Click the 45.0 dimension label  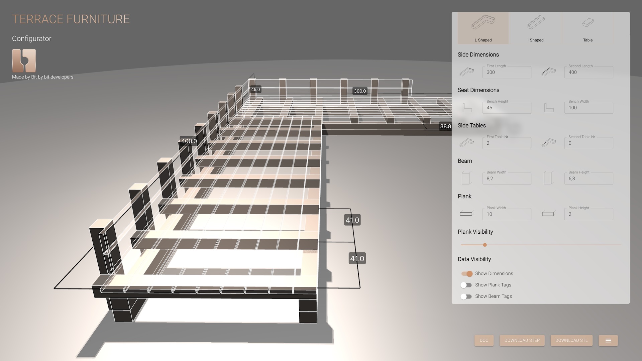(x=255, y=90)
